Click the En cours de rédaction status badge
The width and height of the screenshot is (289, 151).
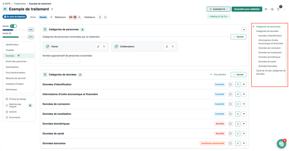tap(15, 17)
